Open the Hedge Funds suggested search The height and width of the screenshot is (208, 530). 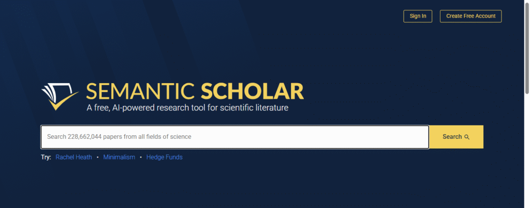pyautogui.click(x=164, y=157)
